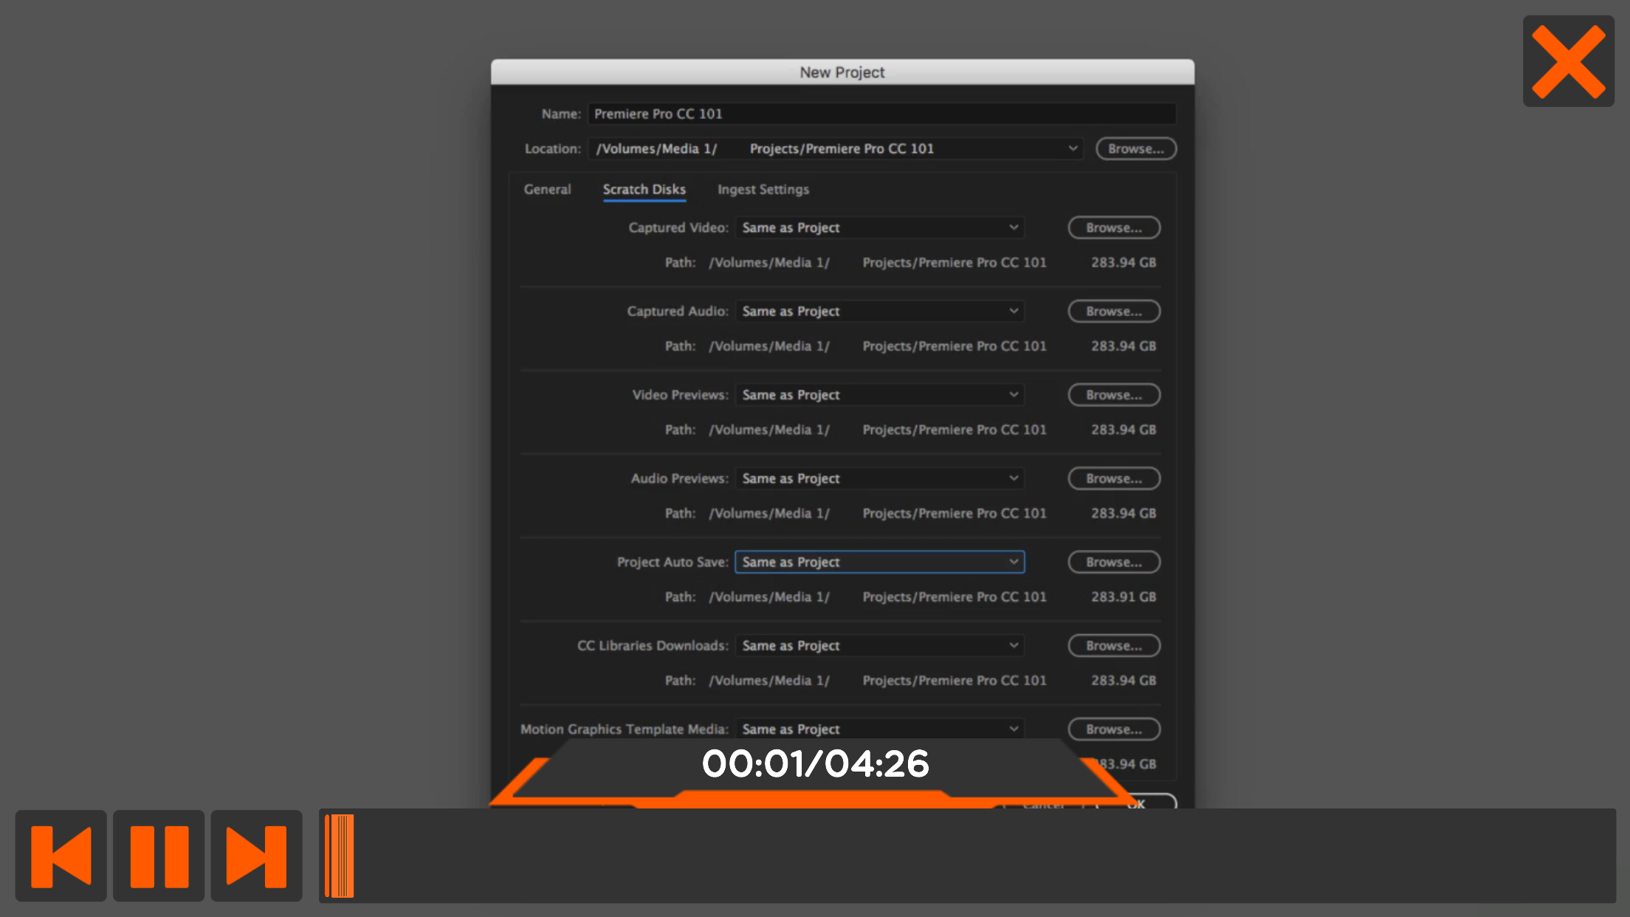1630x917 pixels.
Task: Open the Project Auto Save dropdown
Action: [879, 562]
